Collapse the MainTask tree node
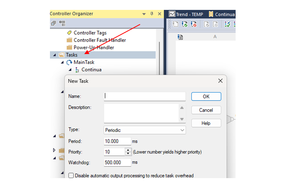Viewport: 305px width, 196px height. 62,62
